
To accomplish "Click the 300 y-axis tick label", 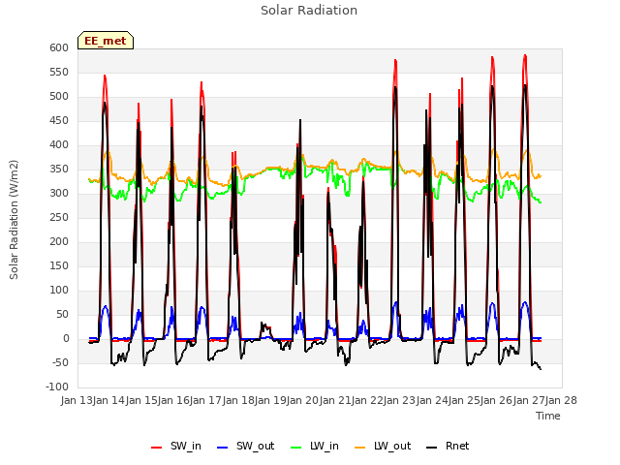I will pyautogui.click(x=59, y=193).
